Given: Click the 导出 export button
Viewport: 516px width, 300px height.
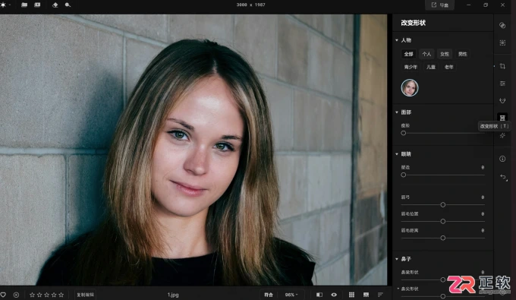Looking at the screenshot, I should tap(440, 5).
